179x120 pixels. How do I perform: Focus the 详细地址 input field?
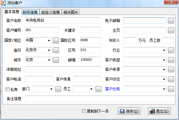coord(63,69)
